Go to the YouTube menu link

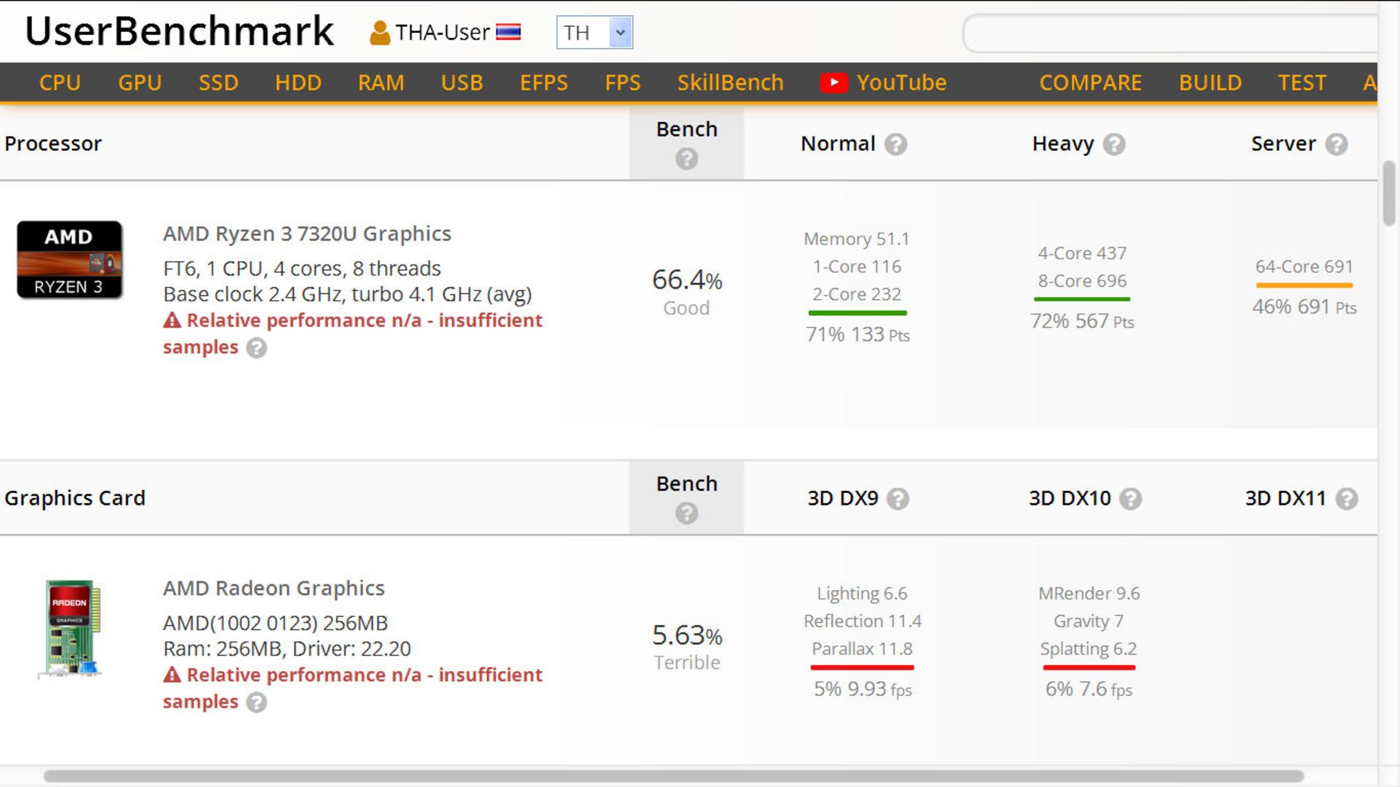883,82
